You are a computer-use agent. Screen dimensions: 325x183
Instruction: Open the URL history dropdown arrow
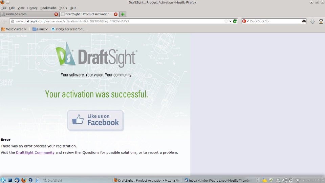230,21
